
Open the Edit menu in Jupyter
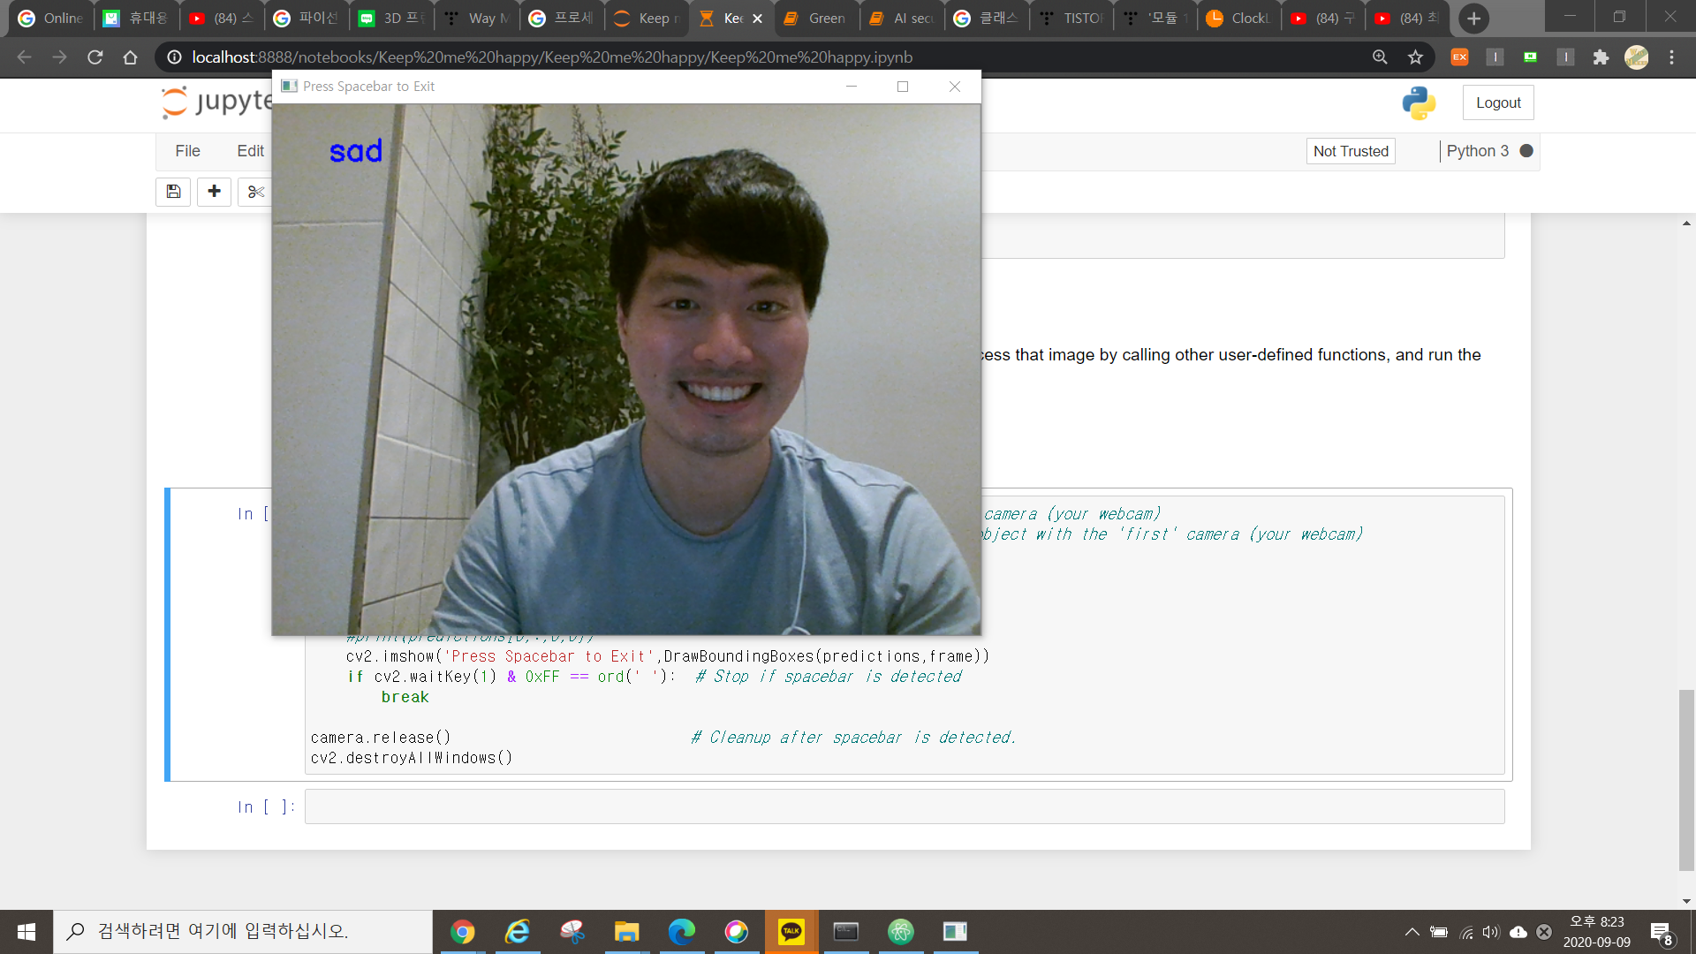(x=250, y=151)
